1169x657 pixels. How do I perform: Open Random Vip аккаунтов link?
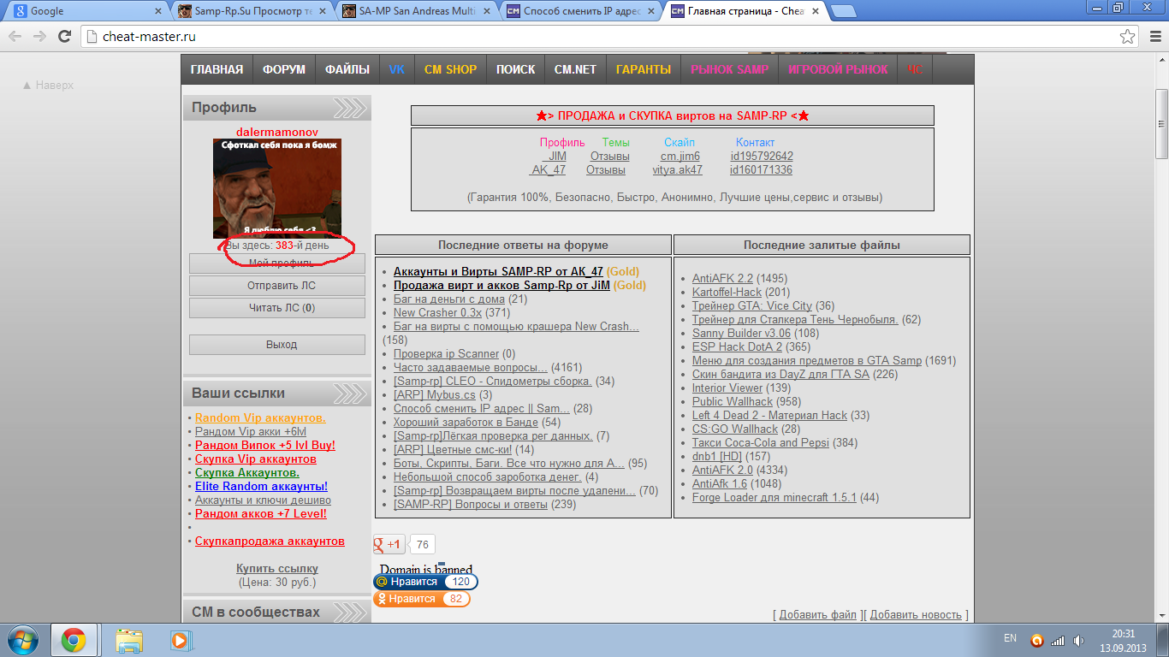260,418
